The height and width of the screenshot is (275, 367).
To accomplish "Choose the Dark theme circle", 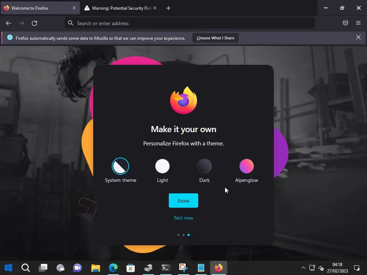I will (x=204, y=166).
